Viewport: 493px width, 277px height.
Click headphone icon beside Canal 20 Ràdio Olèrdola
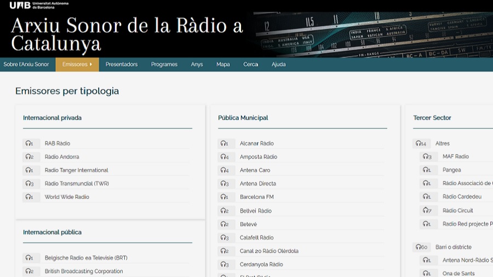pos(226,251)
